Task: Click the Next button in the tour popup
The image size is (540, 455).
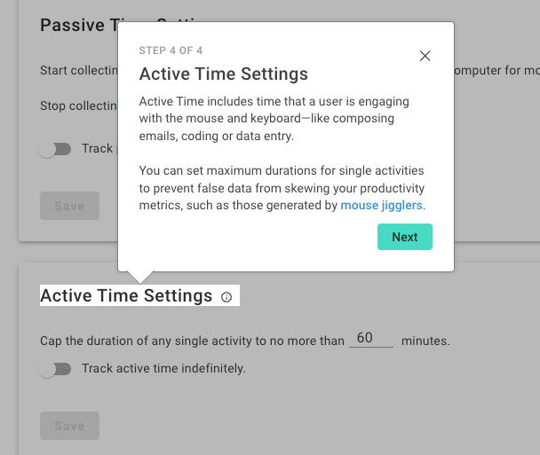Action: pos(405,237)
